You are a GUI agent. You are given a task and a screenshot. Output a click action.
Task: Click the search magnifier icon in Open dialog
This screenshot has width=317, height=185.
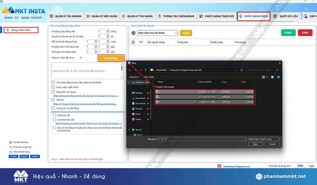277,70
